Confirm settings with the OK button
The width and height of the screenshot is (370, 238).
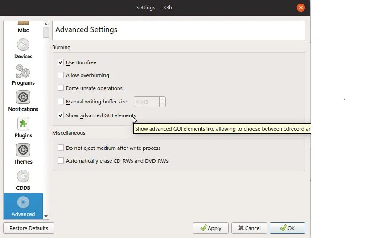tap(288, 228)
